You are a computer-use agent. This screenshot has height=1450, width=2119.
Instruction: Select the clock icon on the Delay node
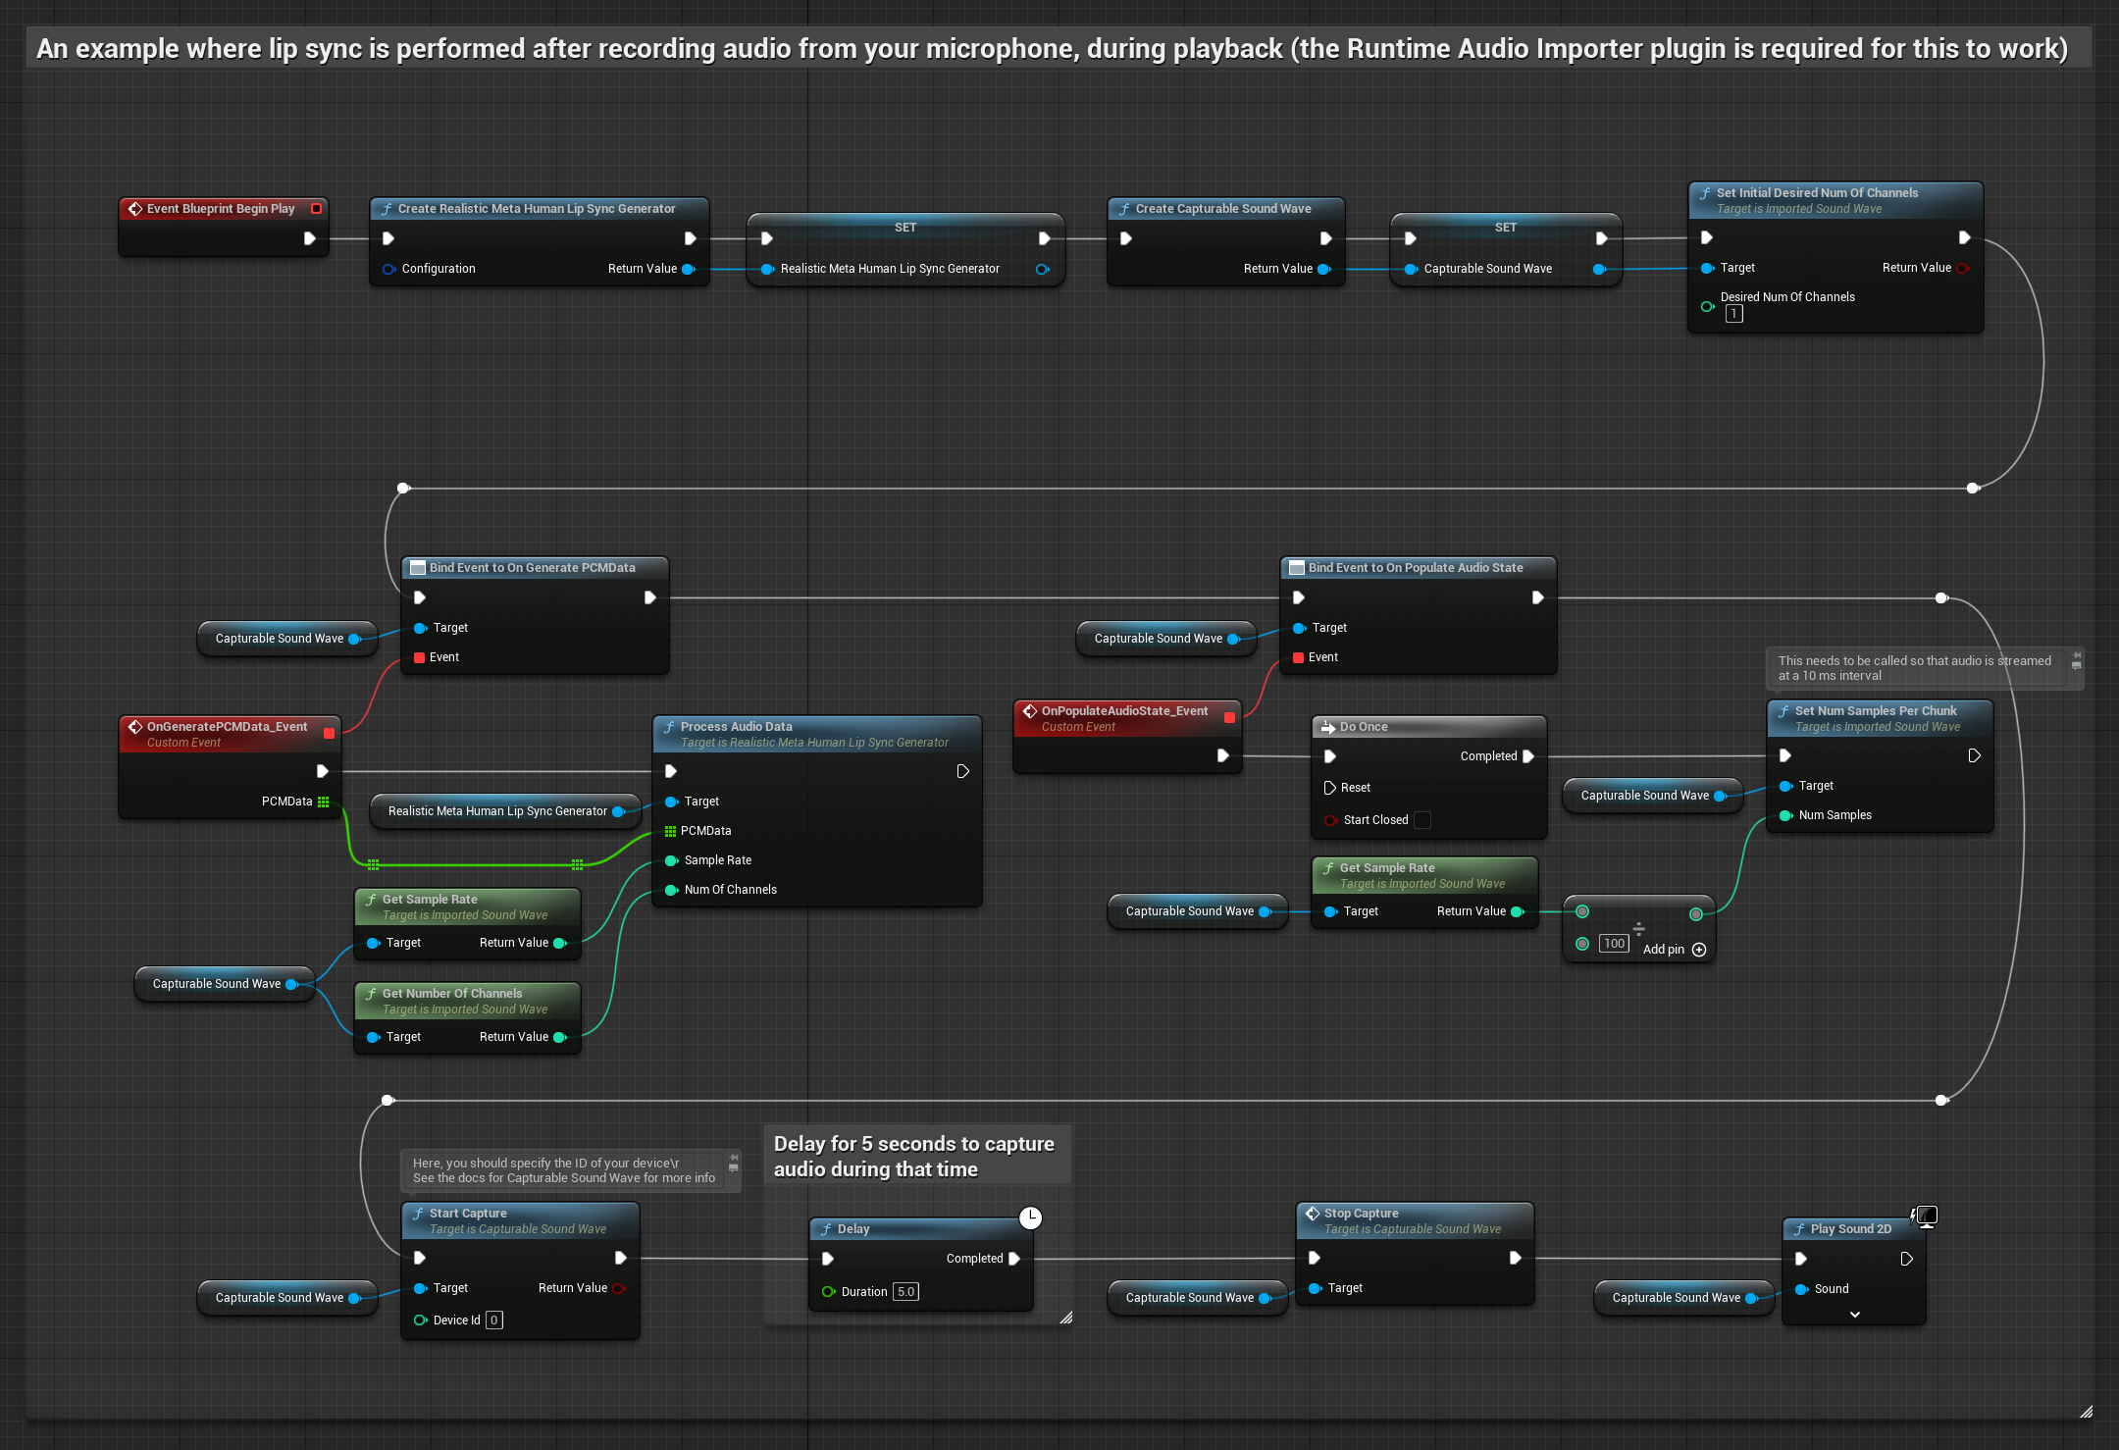pyautogui.click(x=1030, y=1217)
